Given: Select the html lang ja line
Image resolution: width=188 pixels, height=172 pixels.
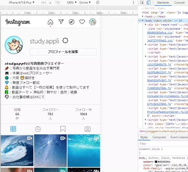Looking at the screenshot, I should point(165,12).
